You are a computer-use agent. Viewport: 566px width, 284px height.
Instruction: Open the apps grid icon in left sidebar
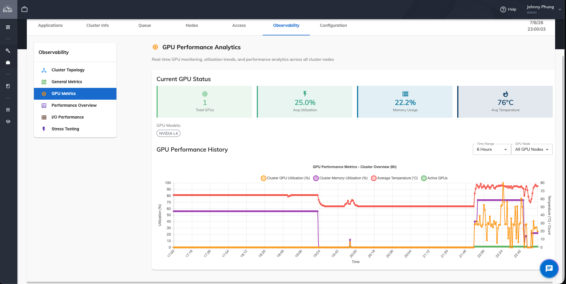coord(8,110)
